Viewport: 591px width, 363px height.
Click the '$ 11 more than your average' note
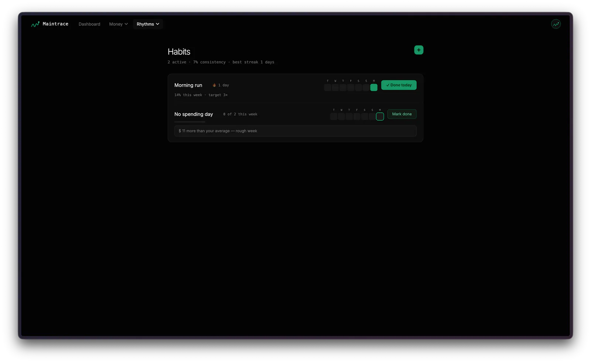[x=295, y=131]
